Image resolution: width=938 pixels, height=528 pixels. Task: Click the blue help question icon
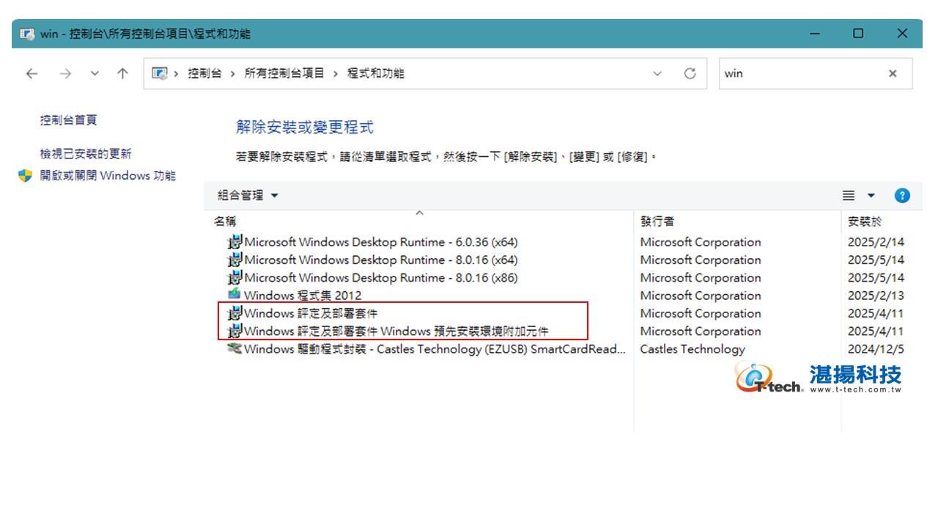pyautogui.click(x=902, y=196)
